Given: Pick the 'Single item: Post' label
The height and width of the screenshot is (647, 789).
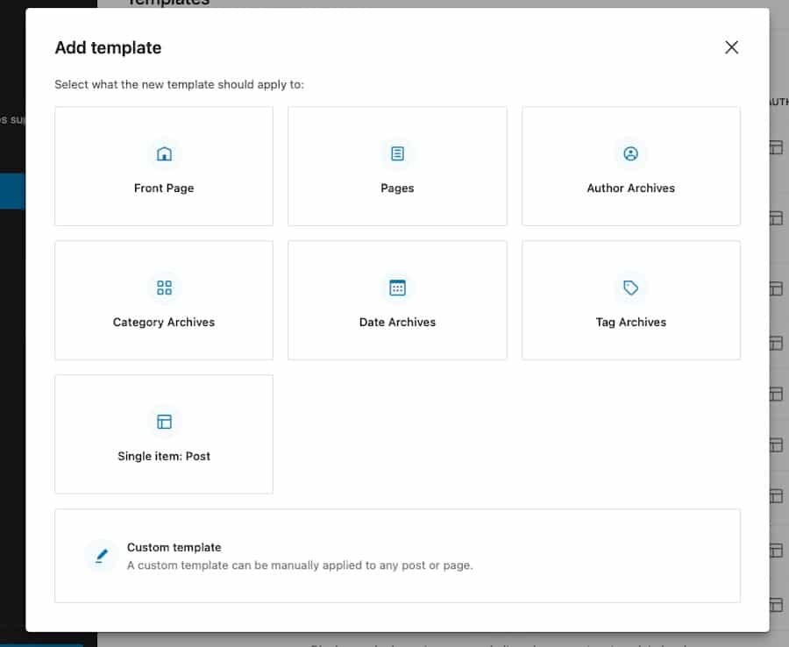Looking at the screenshot, I should (164, 457).
